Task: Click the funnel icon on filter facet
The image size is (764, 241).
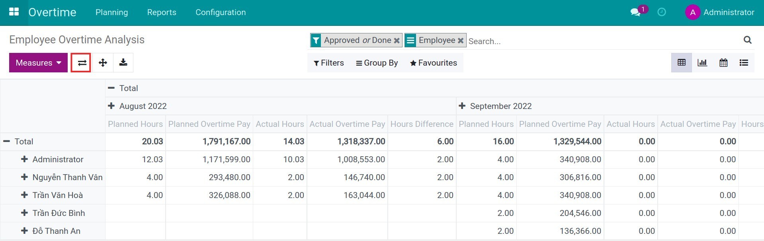Action: click(316, 40)
